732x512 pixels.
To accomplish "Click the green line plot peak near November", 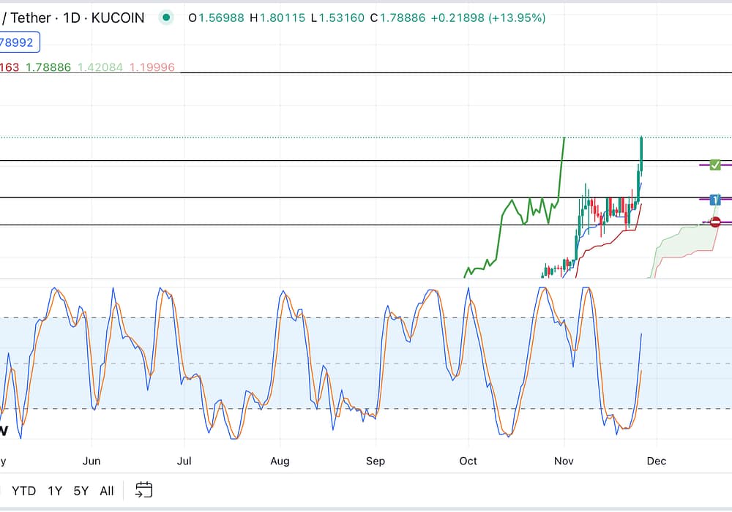I will click(563, 140).
